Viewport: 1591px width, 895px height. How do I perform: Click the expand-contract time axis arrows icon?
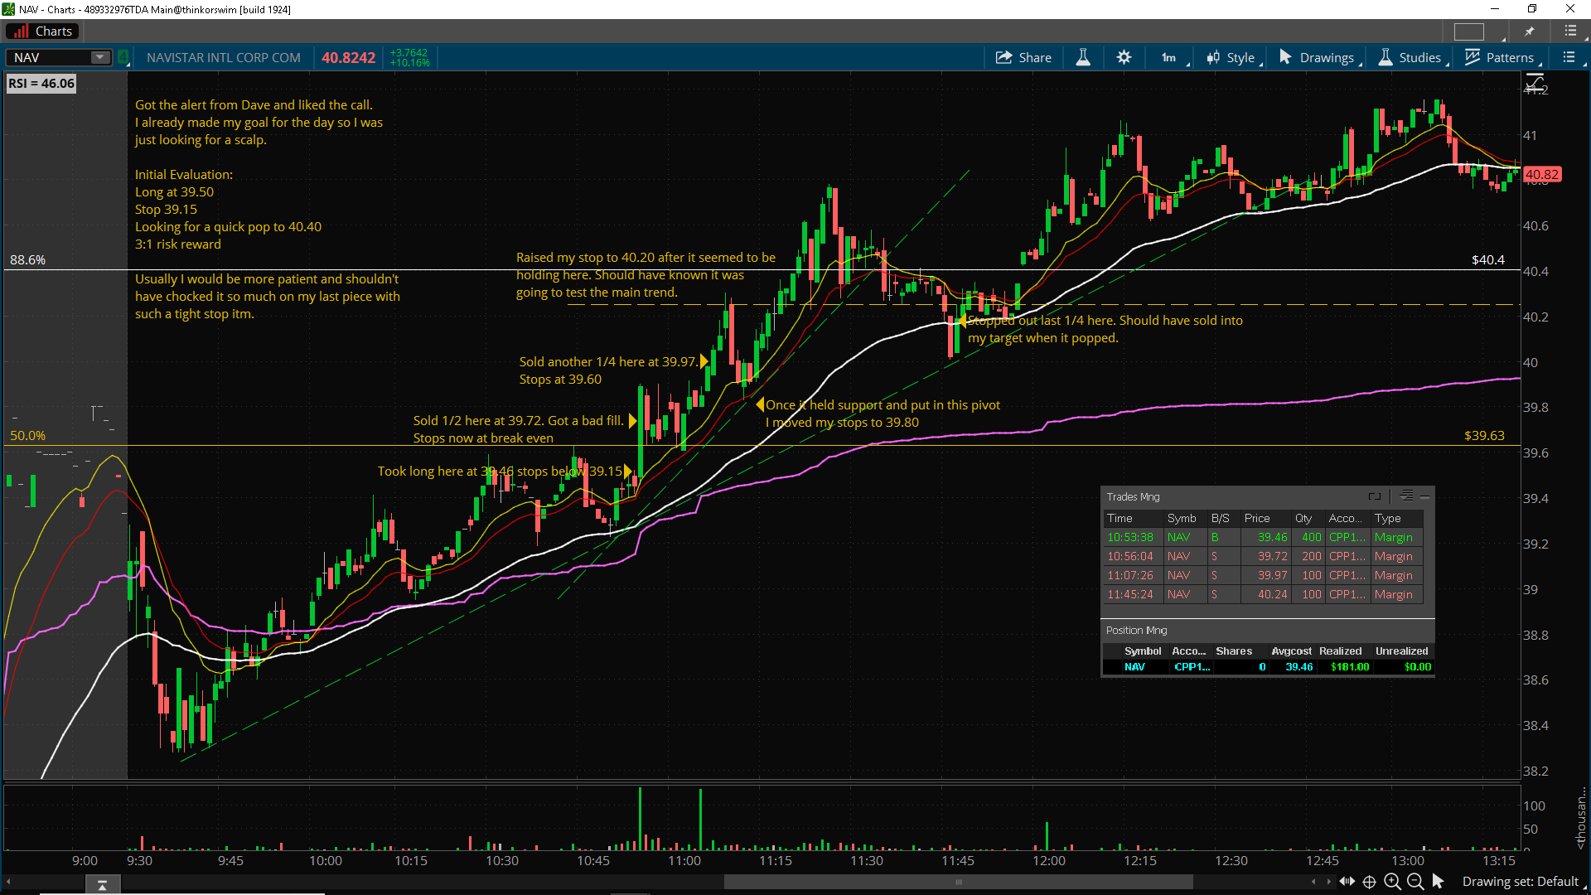(1347, 882)
